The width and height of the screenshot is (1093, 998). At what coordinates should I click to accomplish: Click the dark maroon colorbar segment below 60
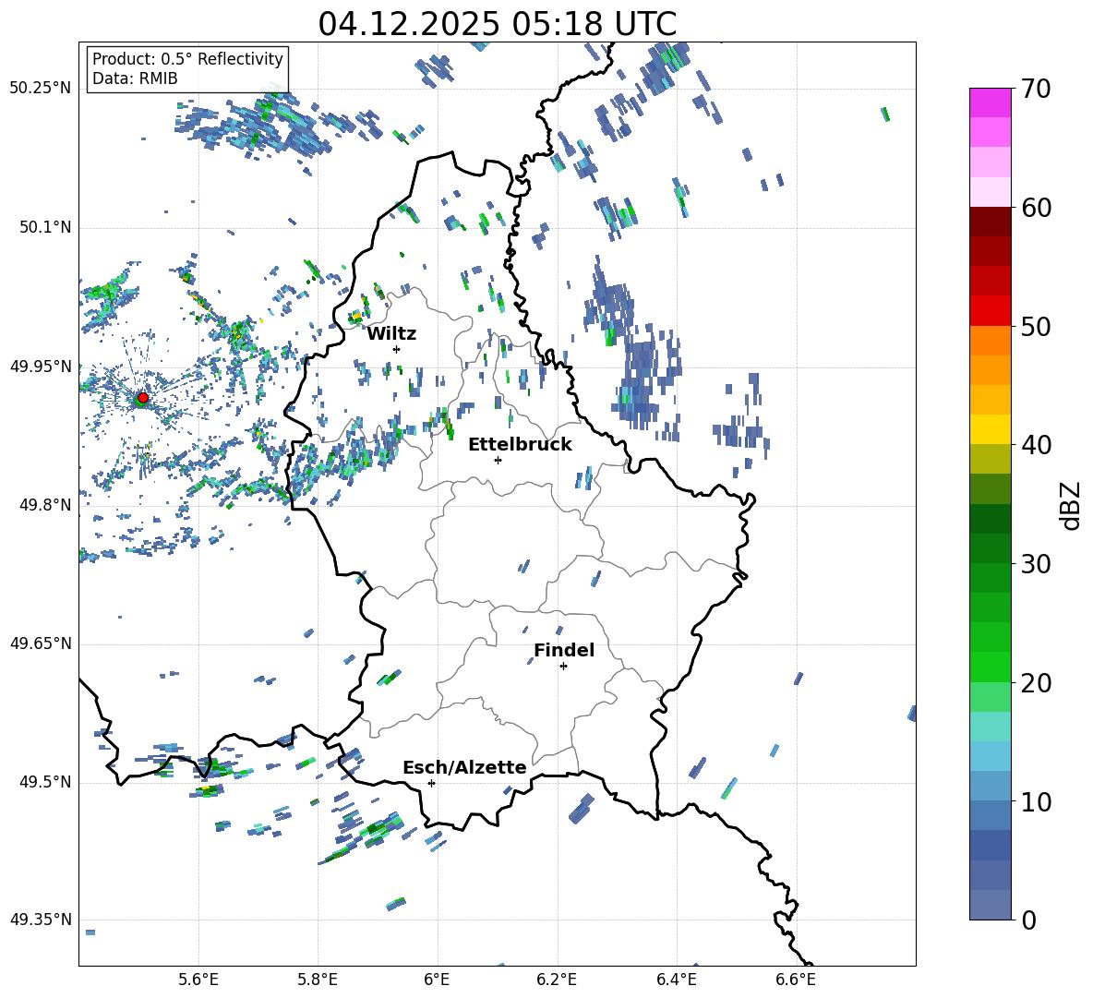coord(991,222)
